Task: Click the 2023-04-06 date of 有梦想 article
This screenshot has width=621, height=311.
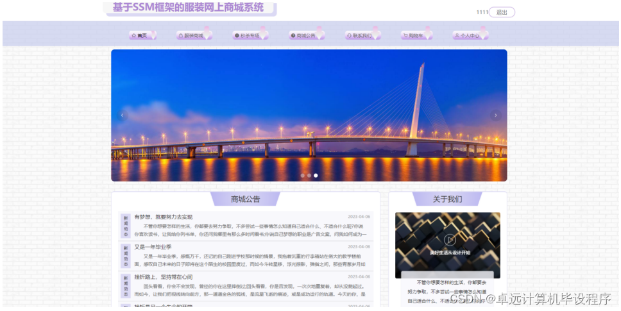Action: pos(359,217)
